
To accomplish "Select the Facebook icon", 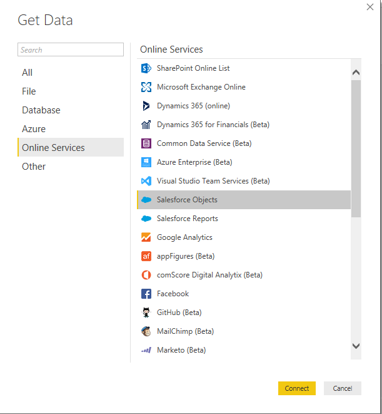I will (146, 294).
